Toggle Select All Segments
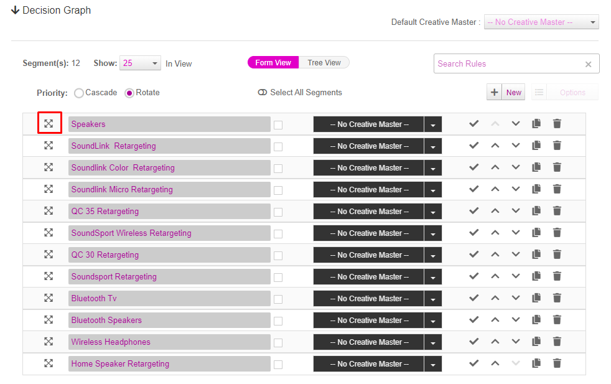This screenshot has height=384, width=611. click(x=262, y=92)
